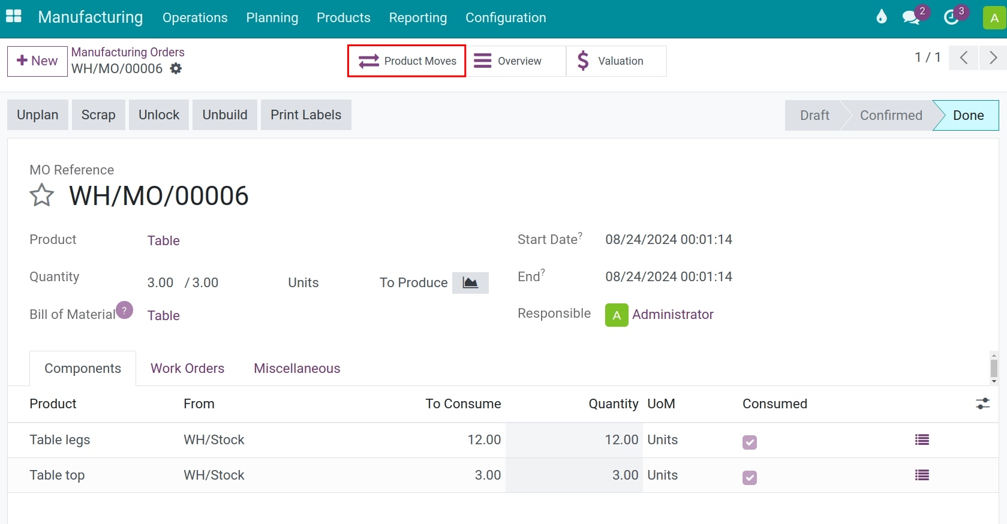The width and height of the screenshot is (1007, 524).
Task: Open the Bill of Material help tooltip icon
Action: [x=124, y=310]
